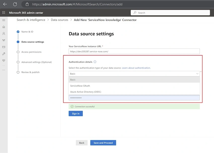
Task: Click the Authentication details info icon
Action: tap(95, 62)
